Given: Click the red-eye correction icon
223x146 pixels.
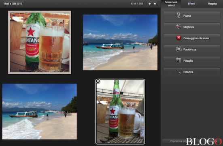Looking at the screenshot, I should point(178,38).
